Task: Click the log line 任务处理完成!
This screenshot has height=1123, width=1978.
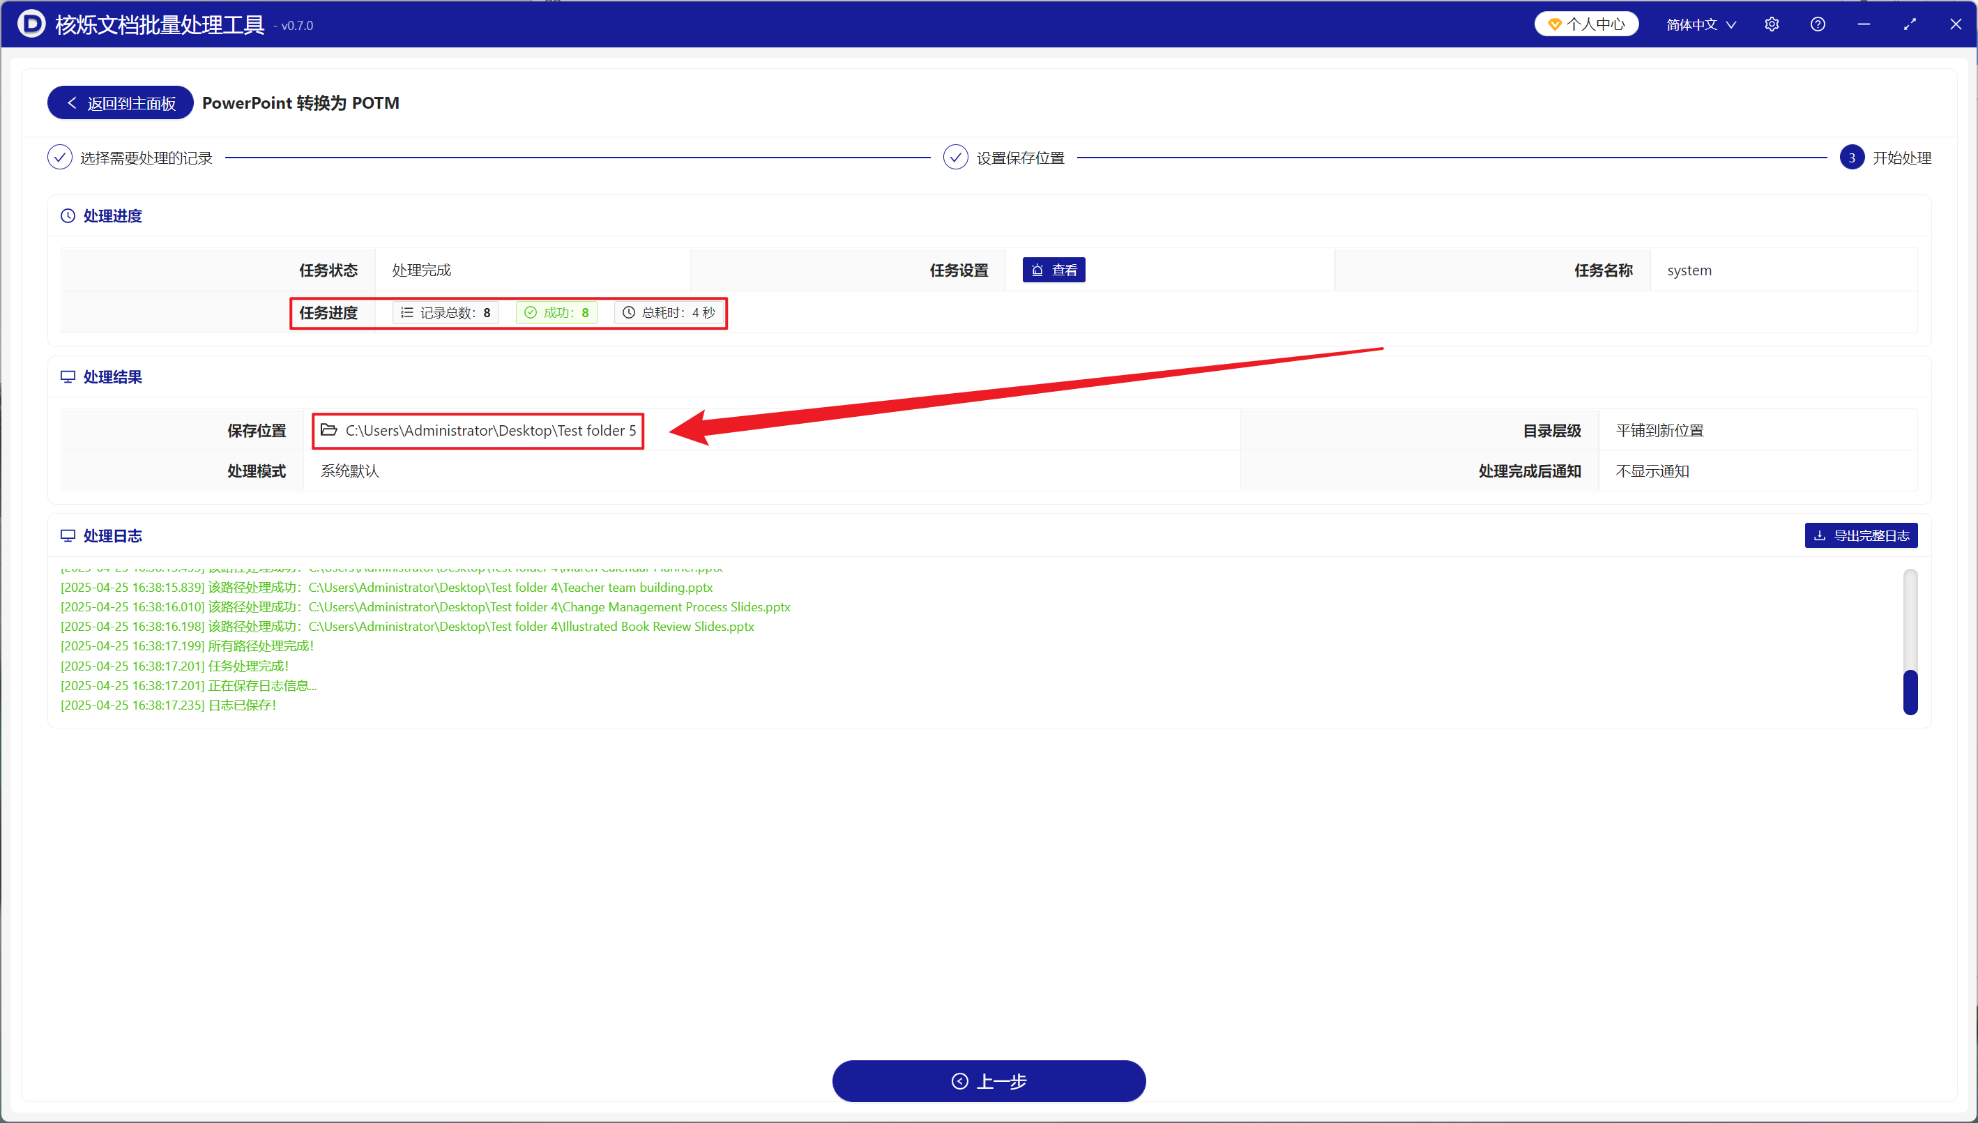Action: pyautogui.click(x=175, y=666)
